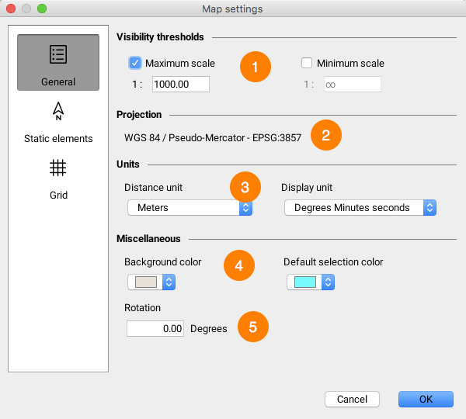Image resolution: width=466 pixels, height=419 pixels.
Task: Expand the Display unit dropdown
Action: point(360,208)
